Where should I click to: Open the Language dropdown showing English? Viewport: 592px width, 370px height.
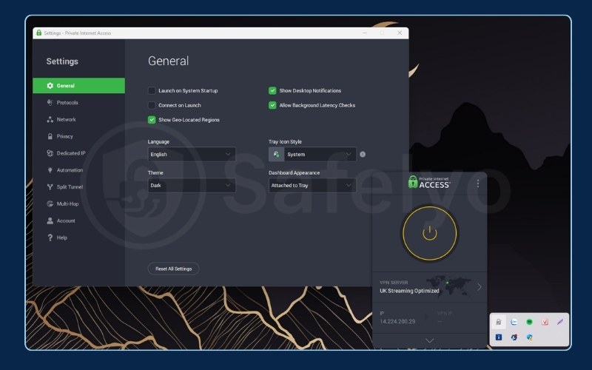click(192, 154)
